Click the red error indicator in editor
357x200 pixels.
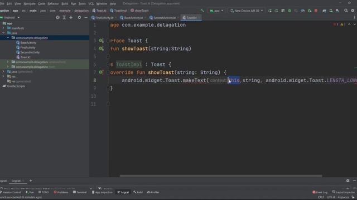[x=336, y=24]
